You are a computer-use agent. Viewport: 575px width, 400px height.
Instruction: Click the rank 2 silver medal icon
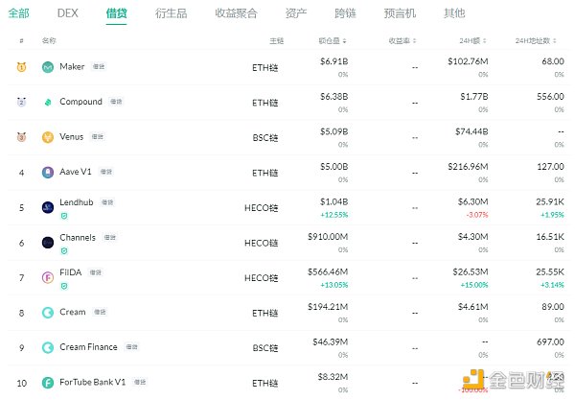click(x=22, y=102)
